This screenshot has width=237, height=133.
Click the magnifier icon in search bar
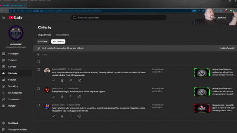click(x=74, y=18)
